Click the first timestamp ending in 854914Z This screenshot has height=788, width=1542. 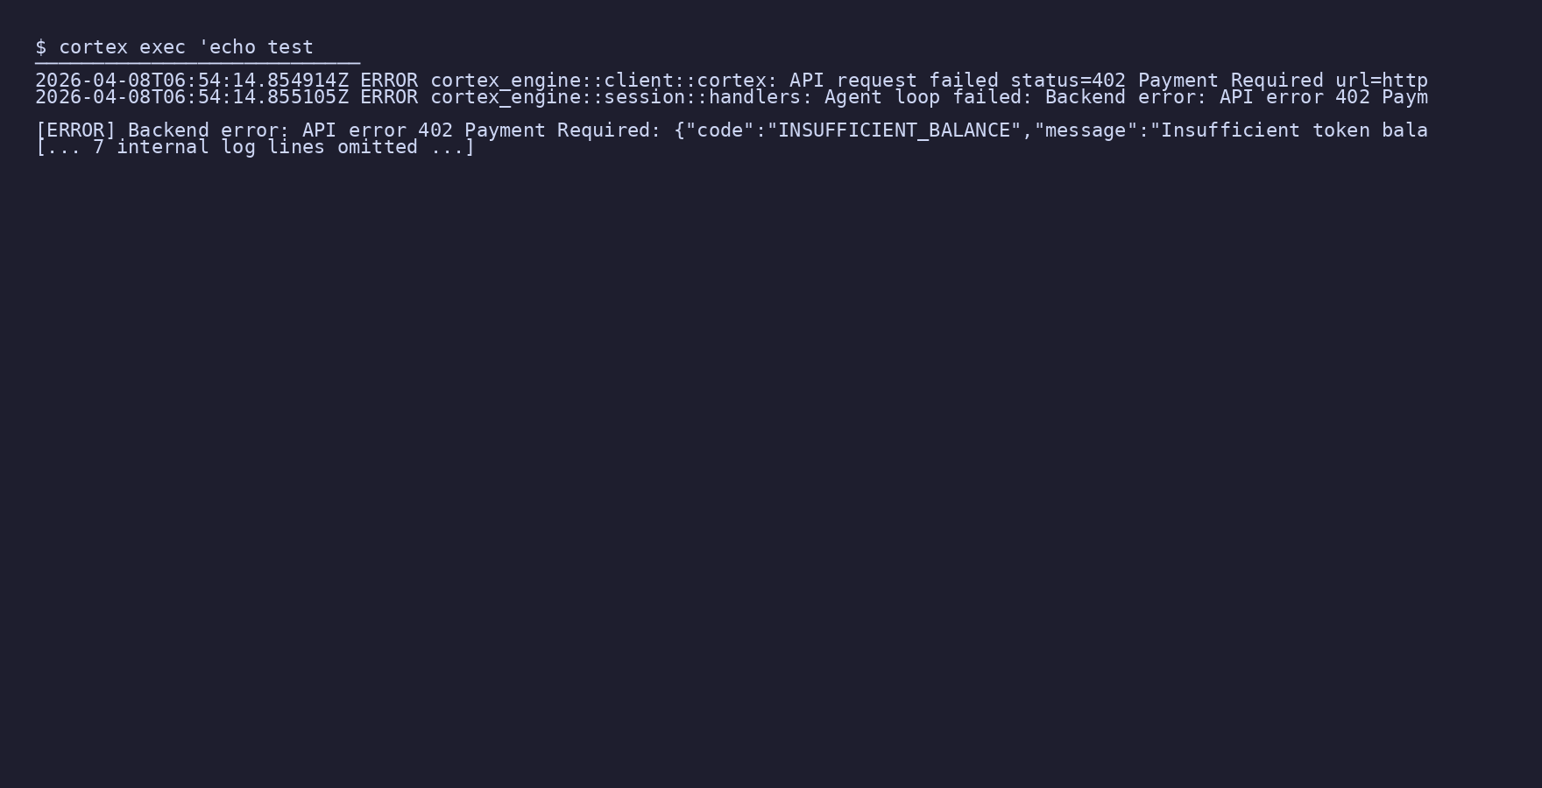[x=192, y=81]
